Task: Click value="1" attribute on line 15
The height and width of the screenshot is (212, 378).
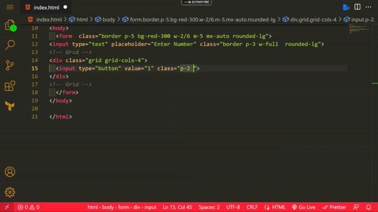Action: coord(139,68)
